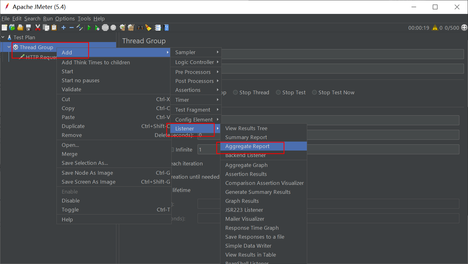Click the Clear All results icon
The height and width of the screenshot is (264, 468).
pyautogui.click(x=131, y=28)
